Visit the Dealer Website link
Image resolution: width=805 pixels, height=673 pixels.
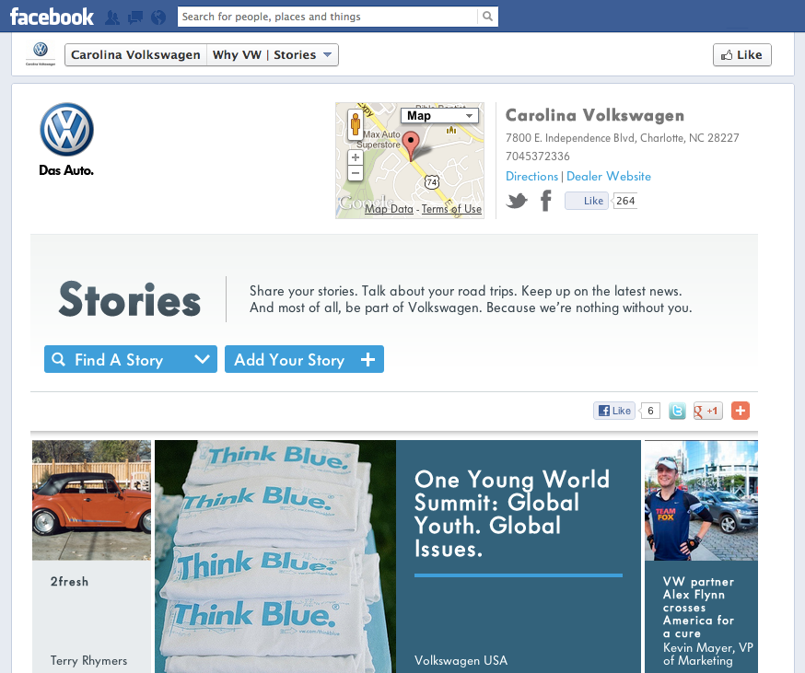coord(609,176)
